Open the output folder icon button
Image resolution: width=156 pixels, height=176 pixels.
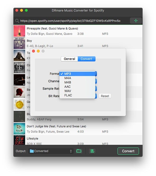[x=79, y=151]
